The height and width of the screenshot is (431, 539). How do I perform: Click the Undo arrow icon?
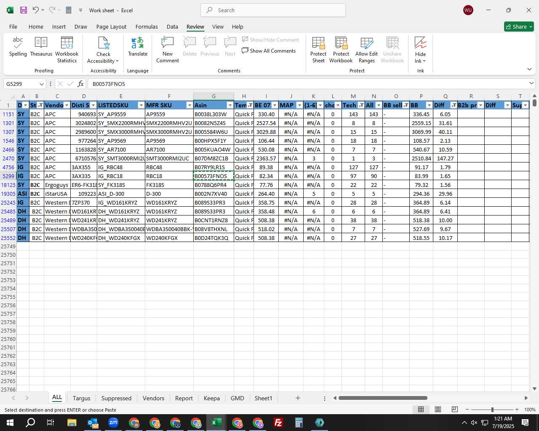coord(36,10)
